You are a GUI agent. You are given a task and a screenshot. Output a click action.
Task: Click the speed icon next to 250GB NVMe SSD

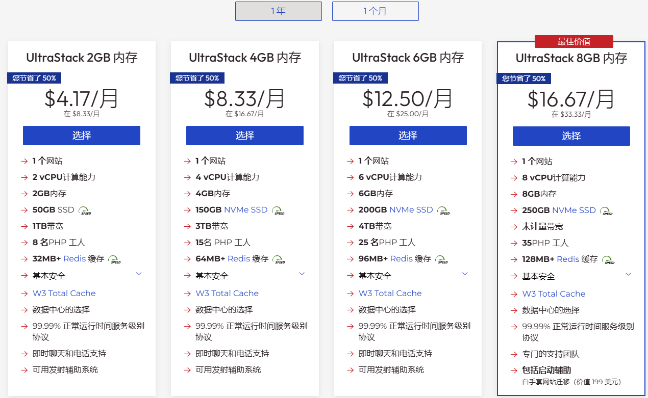[x=606, y=210]
